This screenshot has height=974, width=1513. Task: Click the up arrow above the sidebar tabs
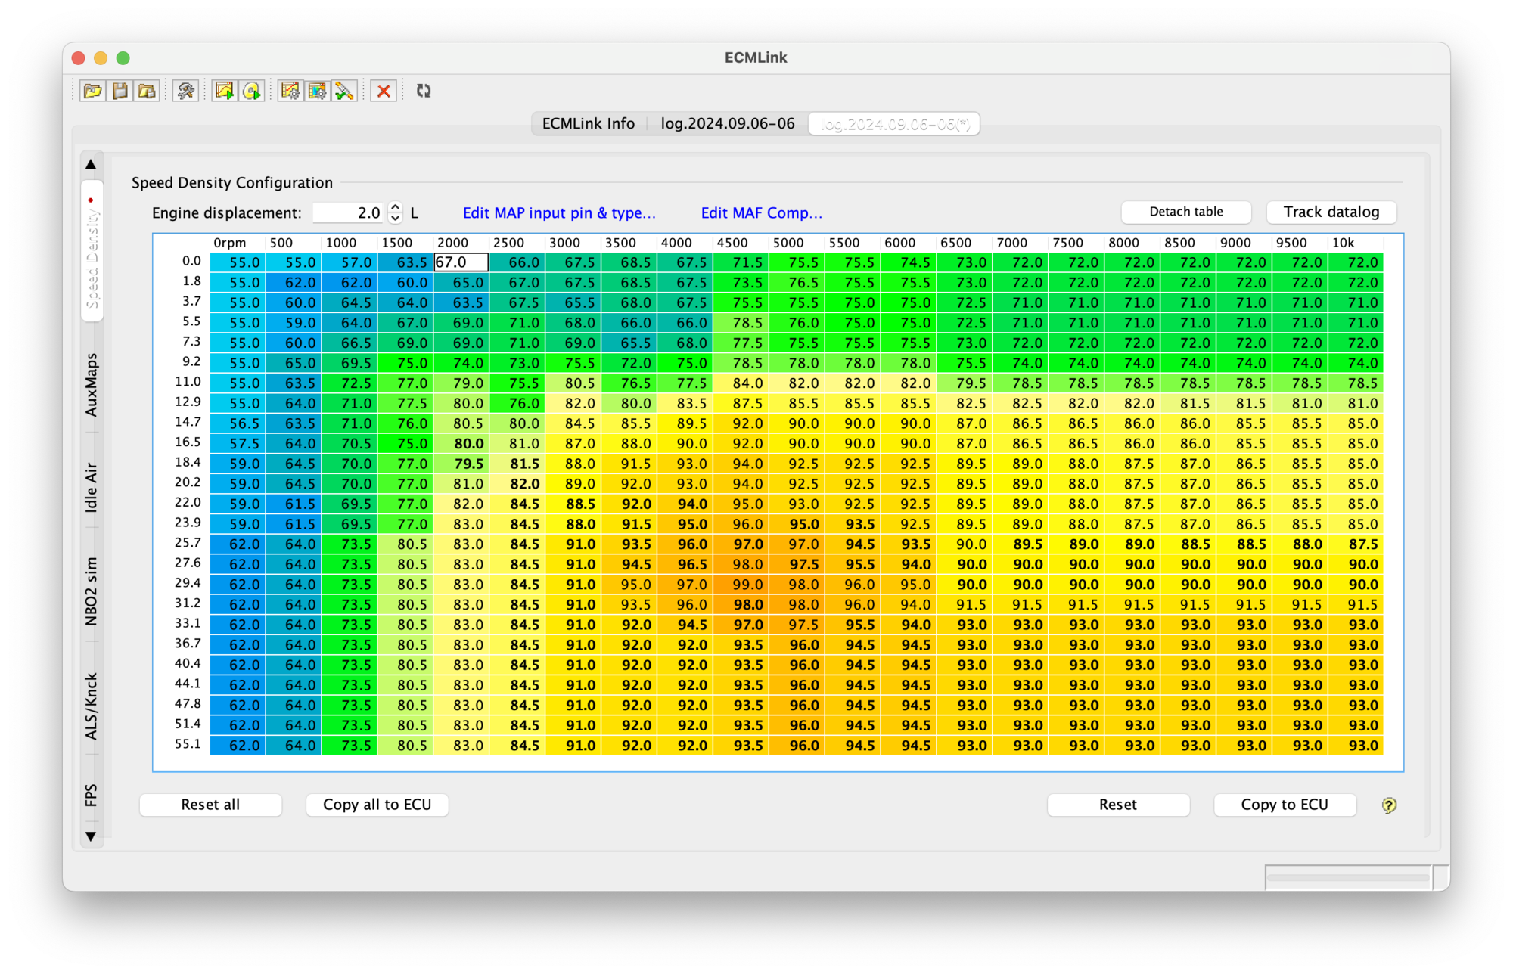(91, 164)
